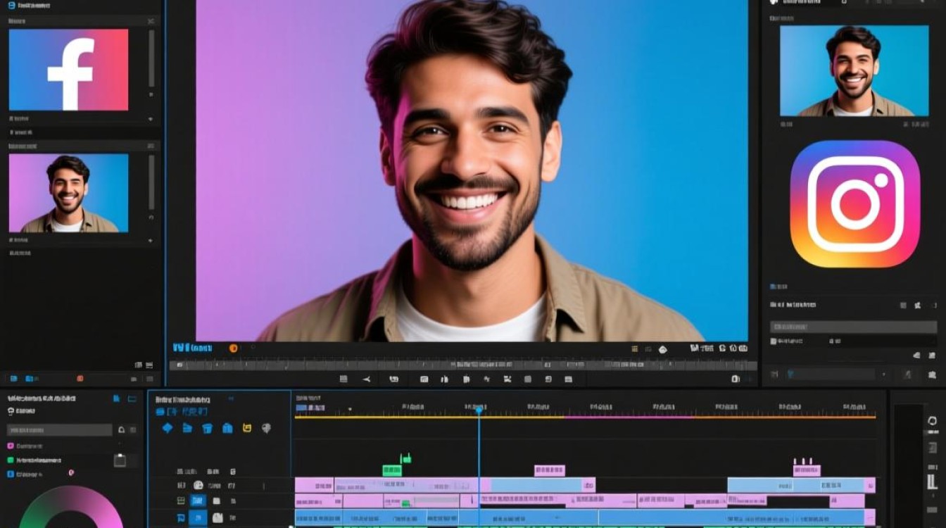Click the circular icon atop the right audio strip
Image resolution: width=946 pixels, height=528 pixels.
pos(933,421)
